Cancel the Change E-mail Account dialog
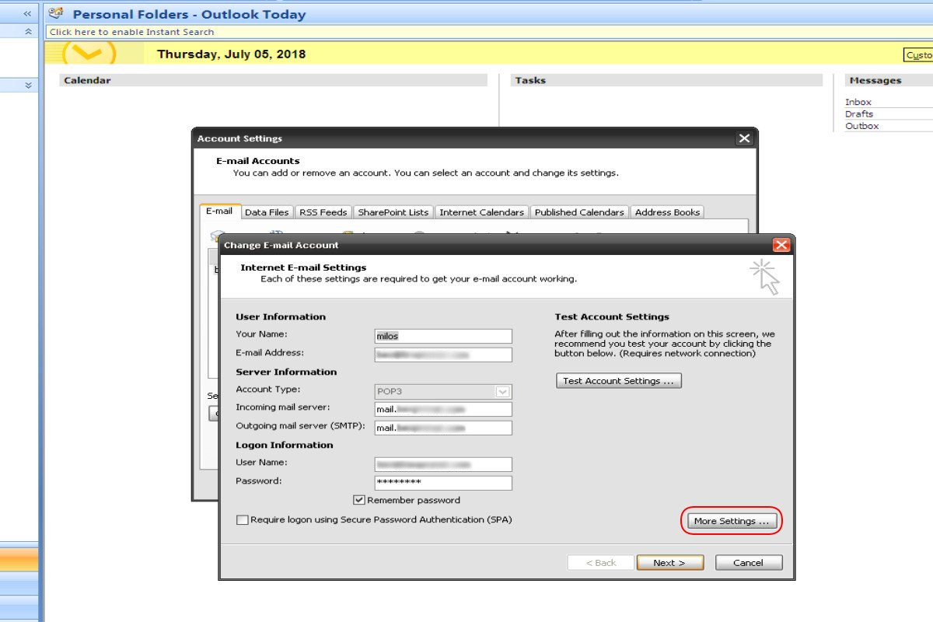Screen dimensions: 933x622 click(x=749, y=562)
